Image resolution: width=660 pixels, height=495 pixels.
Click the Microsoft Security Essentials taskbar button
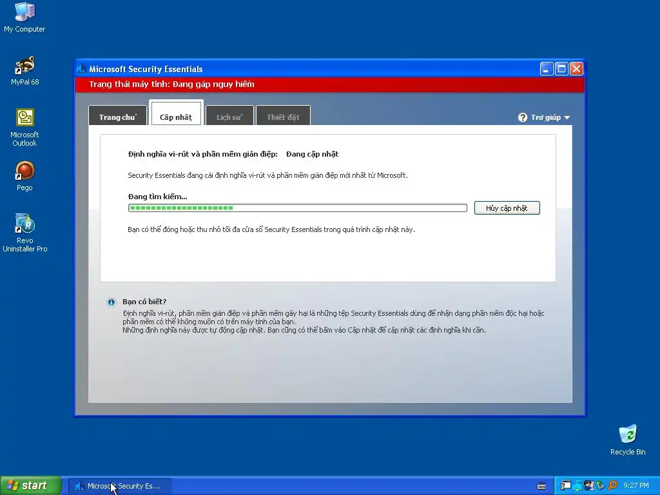(x=119, y=486)
